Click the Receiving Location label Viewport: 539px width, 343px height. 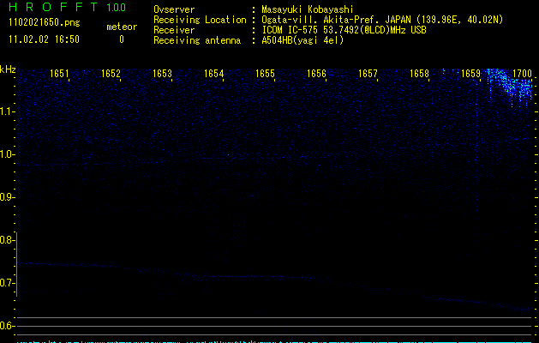click(x=200, y=20)
